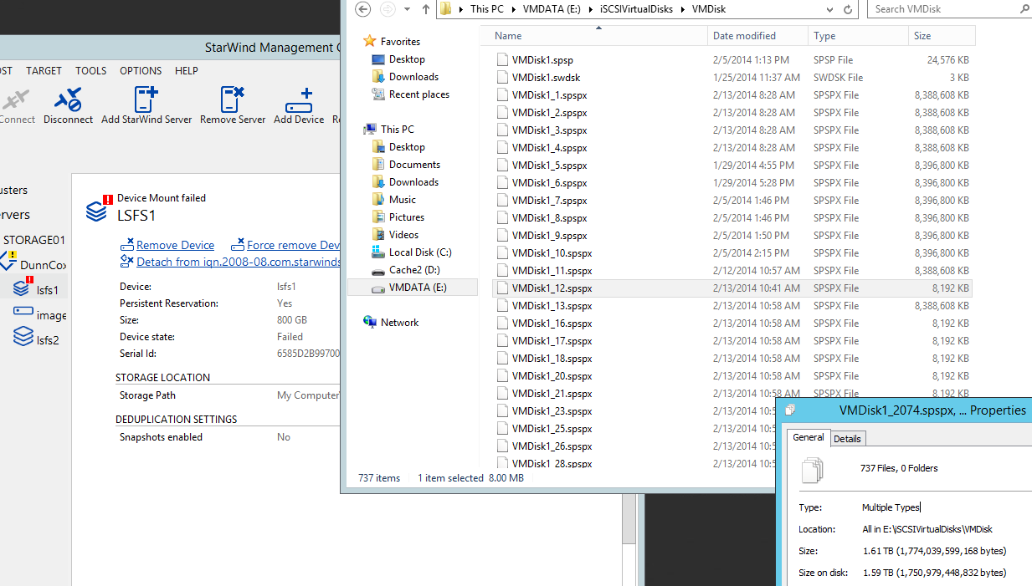Click file icon of VMDisk1_7.spspx
Viewport: 1032px width, 586px height.
502,201
